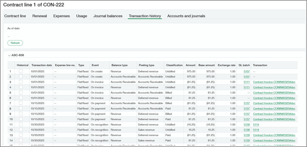The width and height of the screenshot is (307, 147).
Task: Open the Renewal tab
Action: pyautogui.click(x=39, y=16)
